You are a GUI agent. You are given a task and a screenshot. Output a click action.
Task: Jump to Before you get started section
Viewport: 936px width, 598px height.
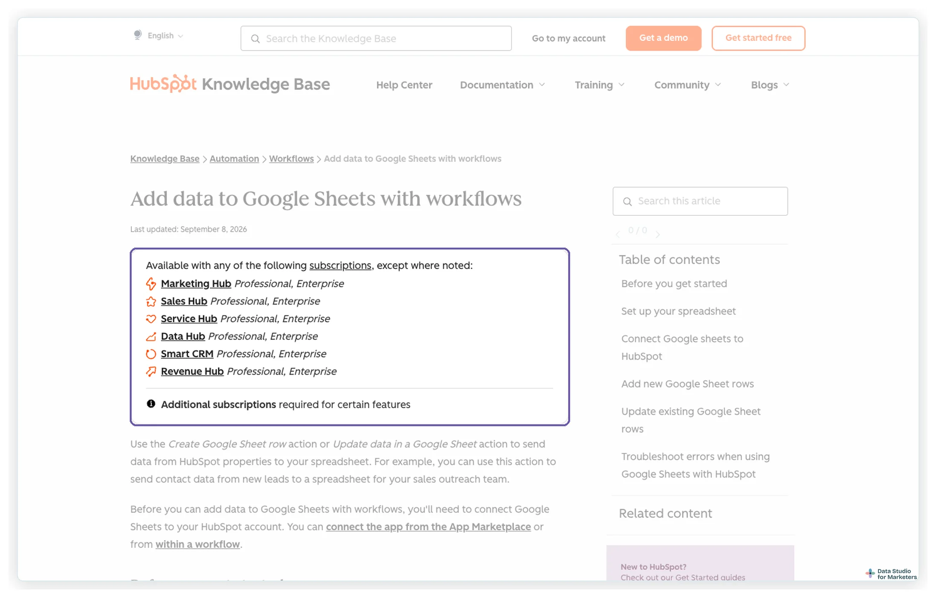[674, 283]
